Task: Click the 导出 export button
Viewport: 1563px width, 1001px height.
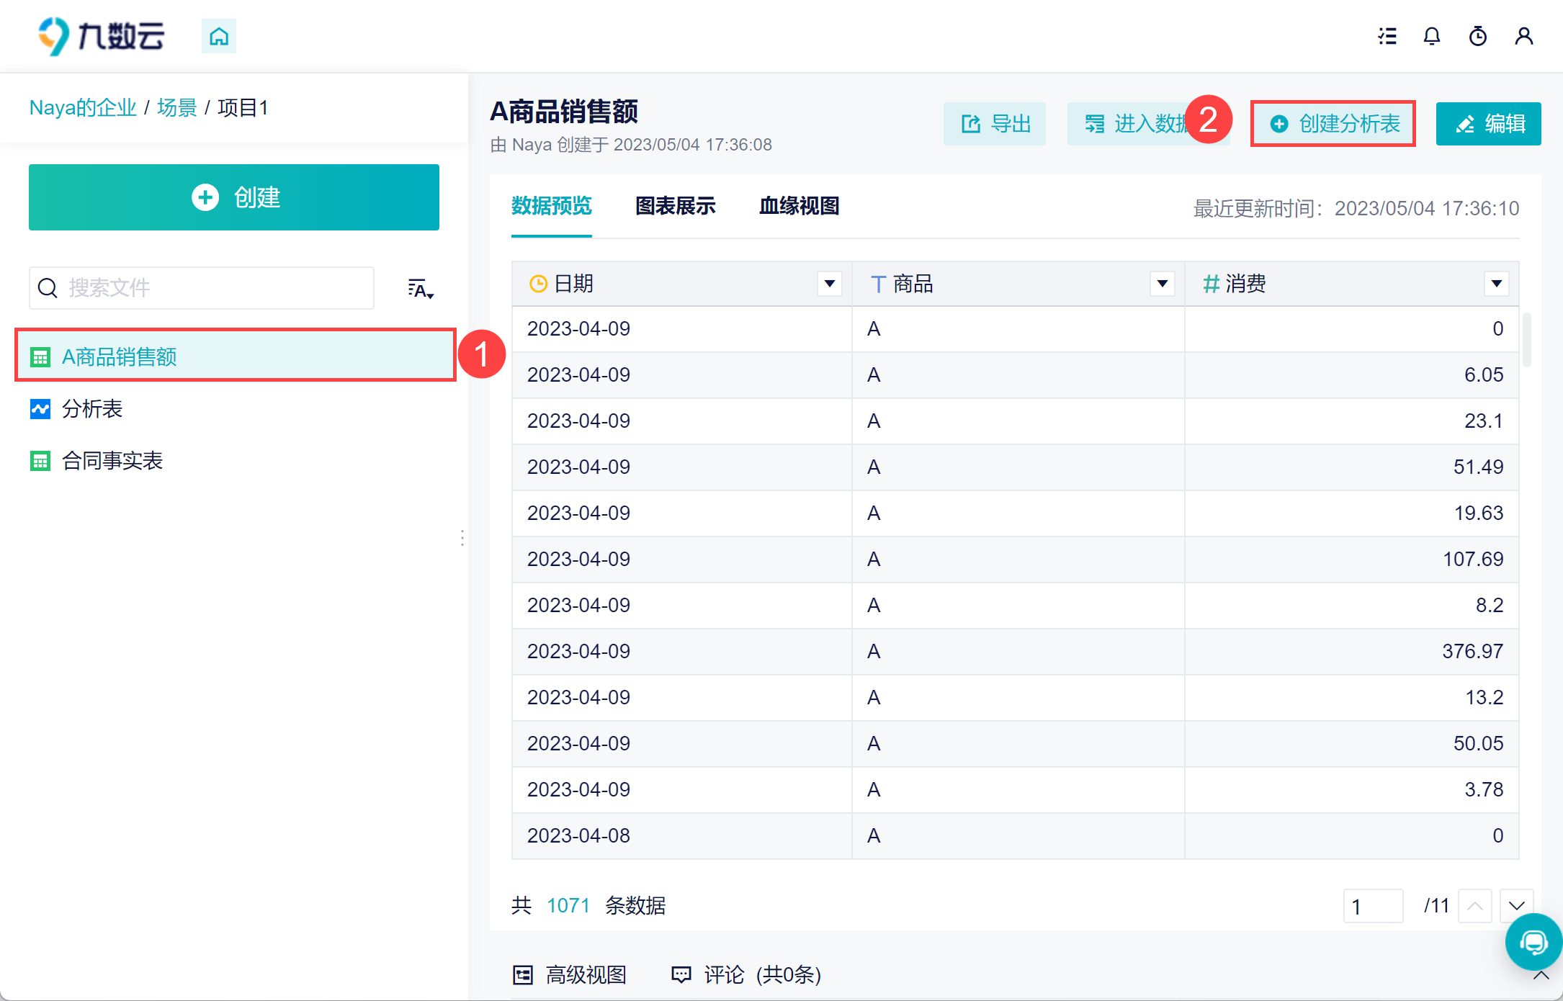Action: click(995, 124)
